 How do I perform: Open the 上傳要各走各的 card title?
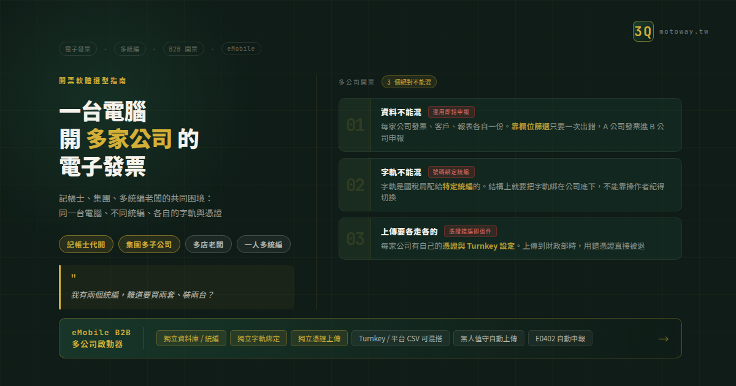click(409, 232)
